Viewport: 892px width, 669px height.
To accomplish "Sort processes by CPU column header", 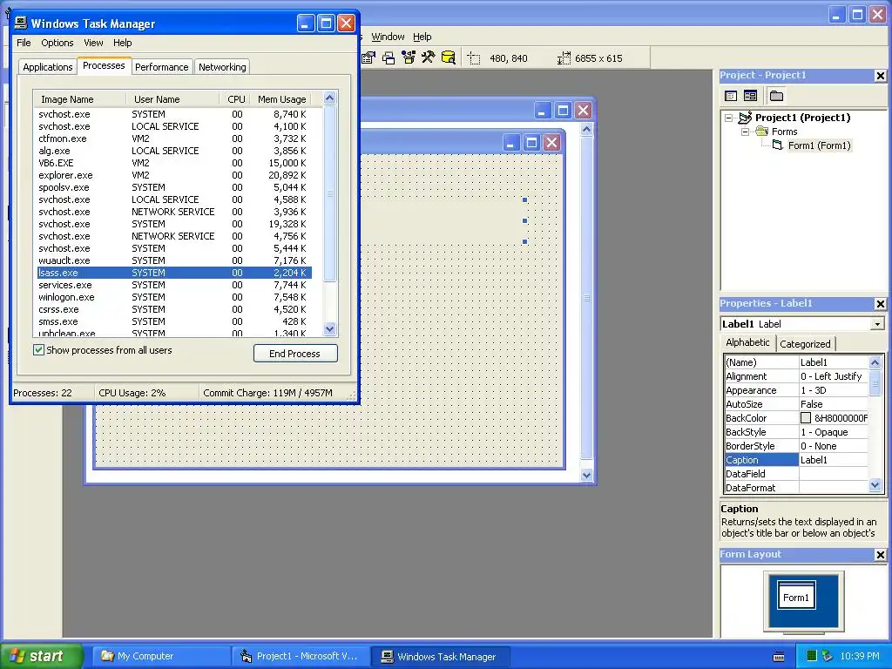I will click(234, 99).
